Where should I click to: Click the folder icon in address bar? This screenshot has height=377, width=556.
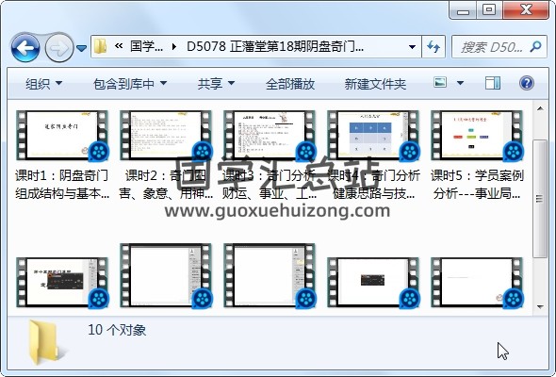point(101,46)
